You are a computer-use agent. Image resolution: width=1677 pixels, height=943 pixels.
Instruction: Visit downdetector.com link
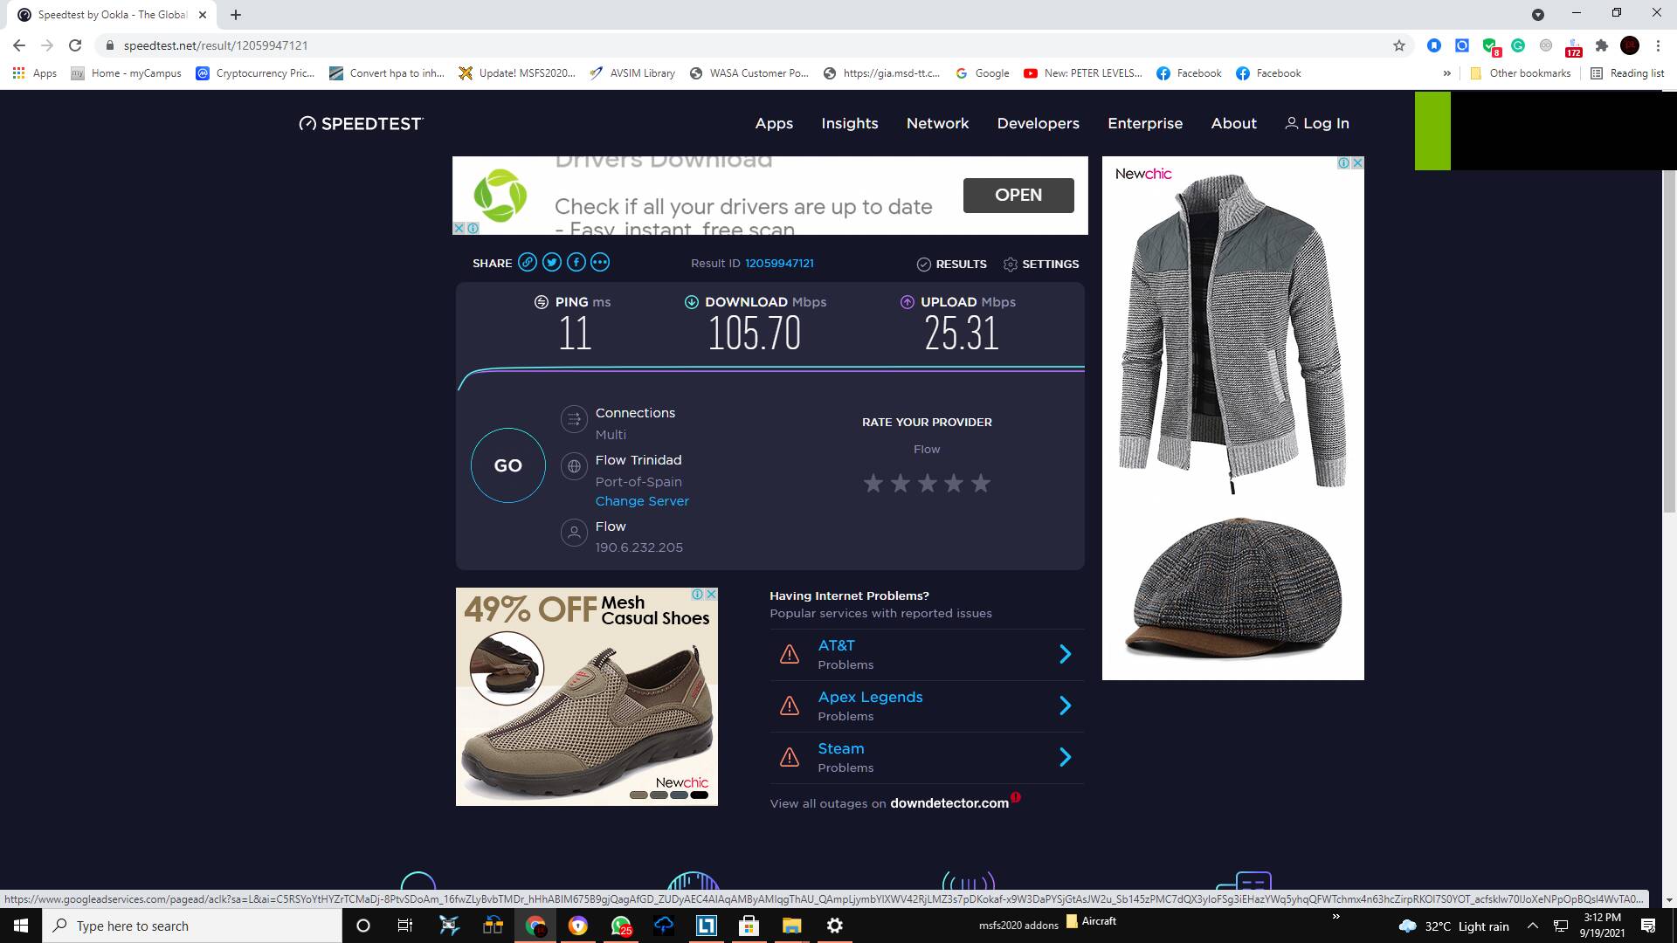point(949,803)
